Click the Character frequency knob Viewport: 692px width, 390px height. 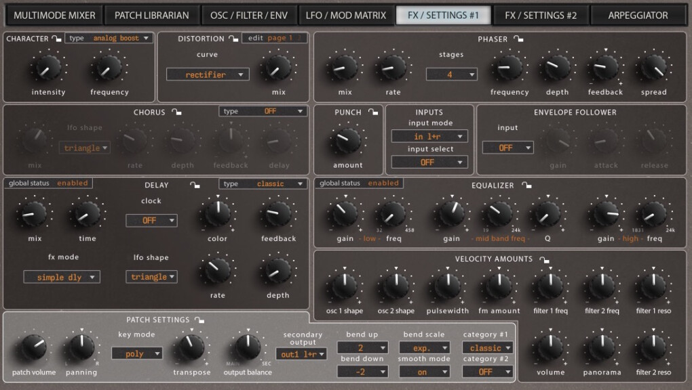click(108, 69)
